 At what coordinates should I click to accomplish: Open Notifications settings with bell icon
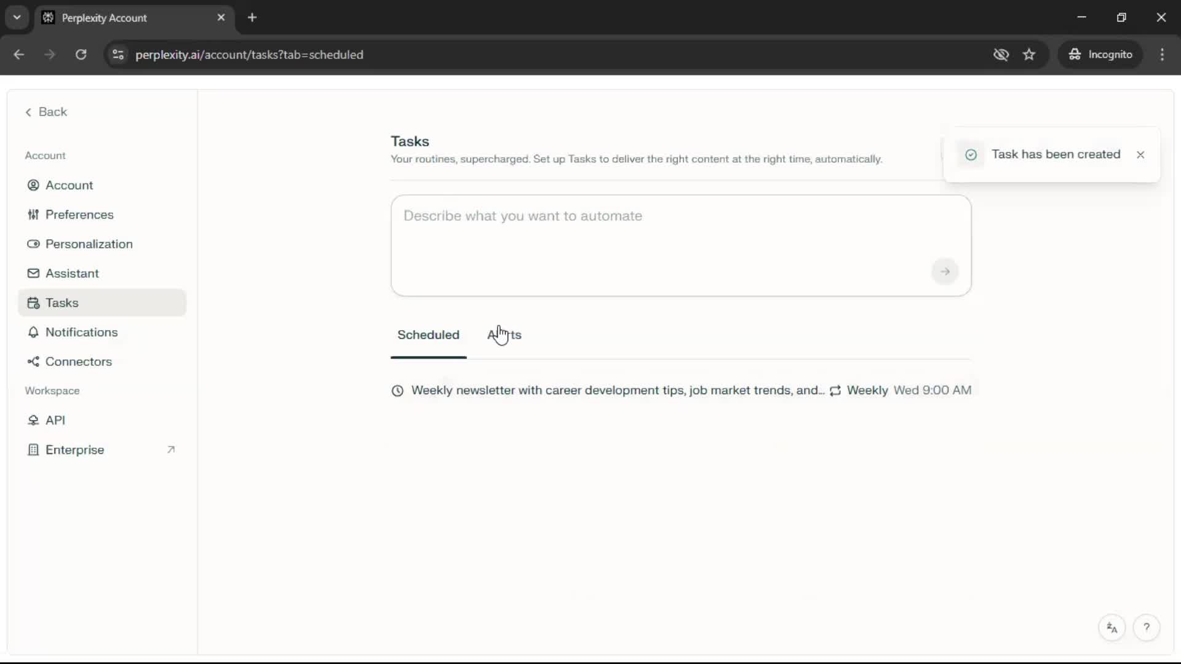[81, 332]
